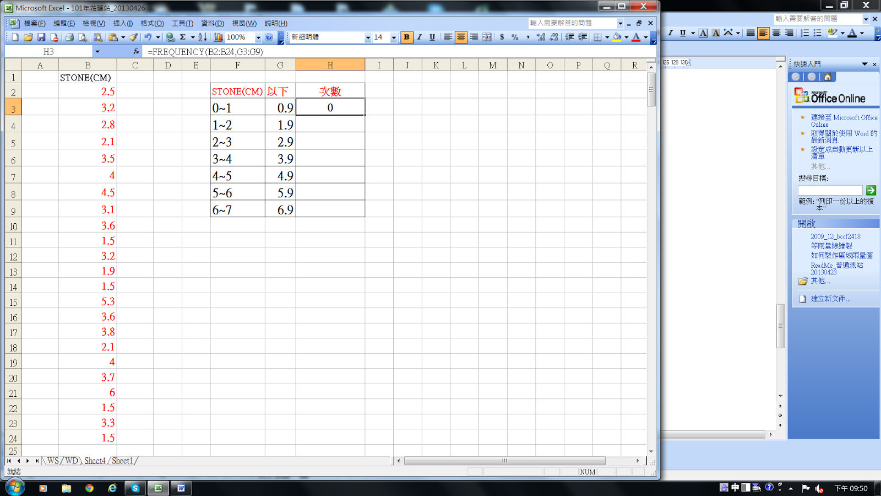Activate the Format Painter brush
Viewport: 881px width, 496px height.
pyautogui.click(x=133, y=37)
